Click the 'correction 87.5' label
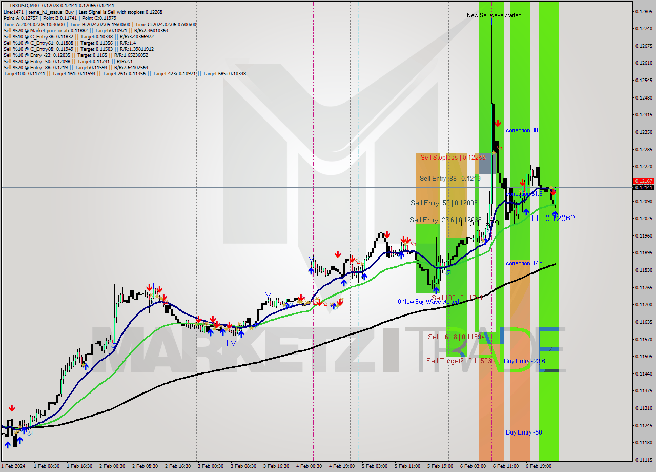 point(524,263)
